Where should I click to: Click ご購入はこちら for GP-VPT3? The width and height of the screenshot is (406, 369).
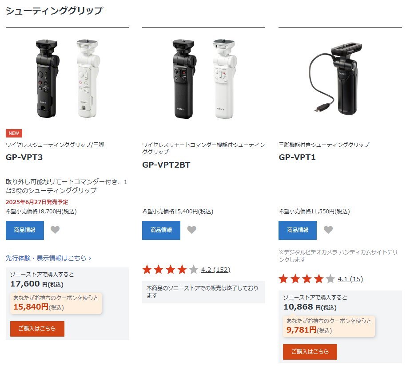[x=37, y=329]
